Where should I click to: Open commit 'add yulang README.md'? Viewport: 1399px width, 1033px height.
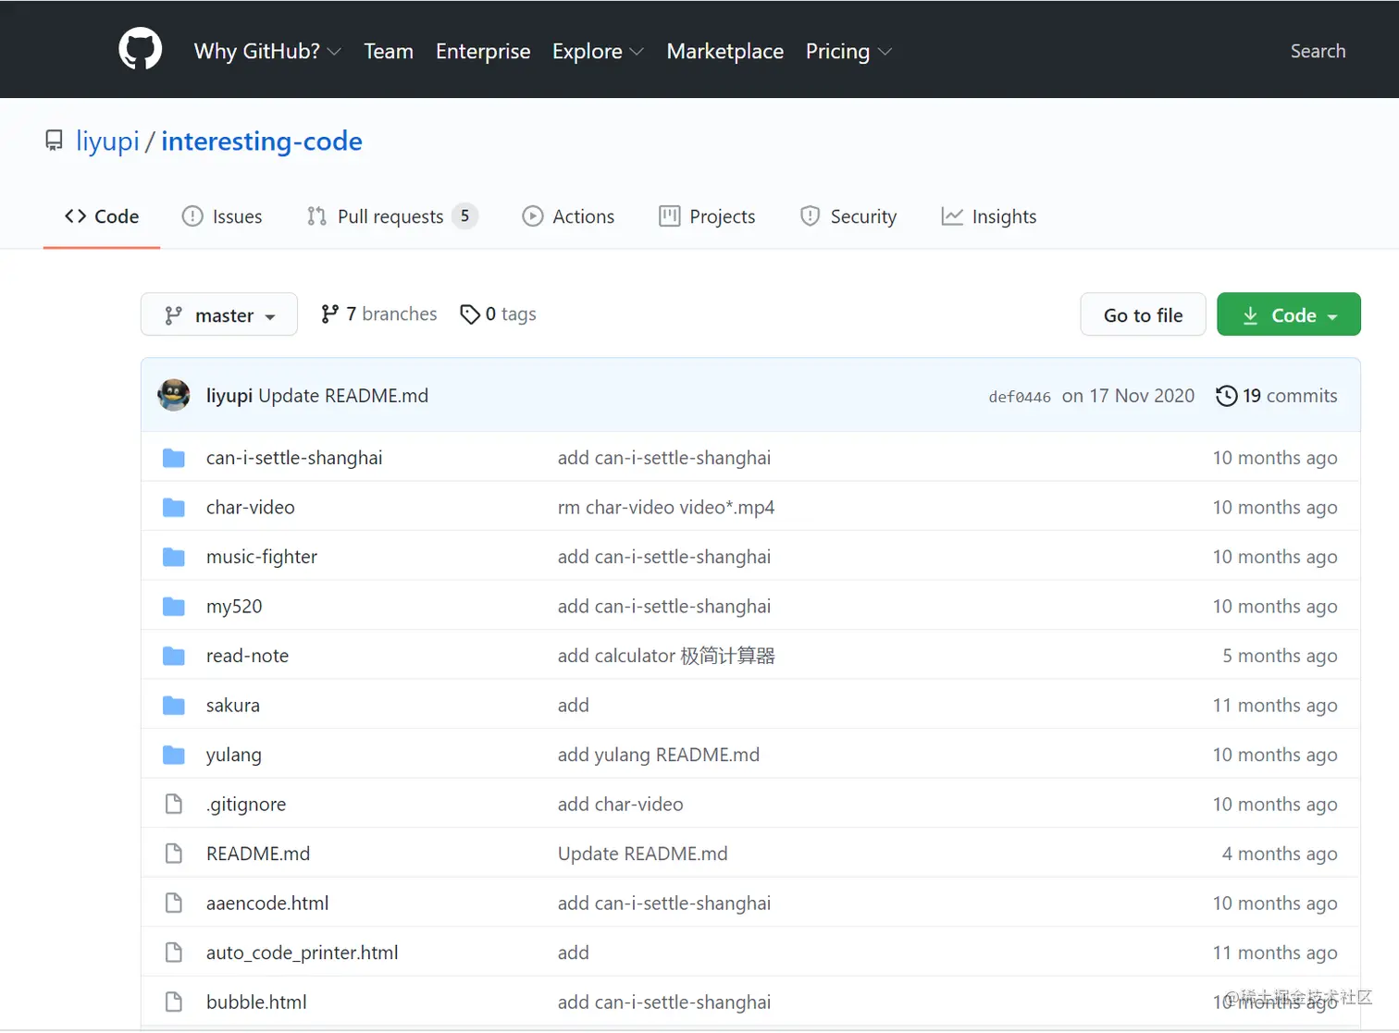point(659,755)
